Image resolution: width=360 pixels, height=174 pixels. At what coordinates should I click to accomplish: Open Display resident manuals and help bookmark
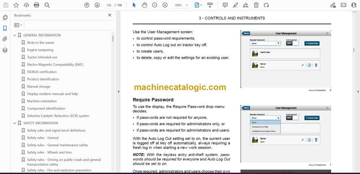[x=52, y=94]
